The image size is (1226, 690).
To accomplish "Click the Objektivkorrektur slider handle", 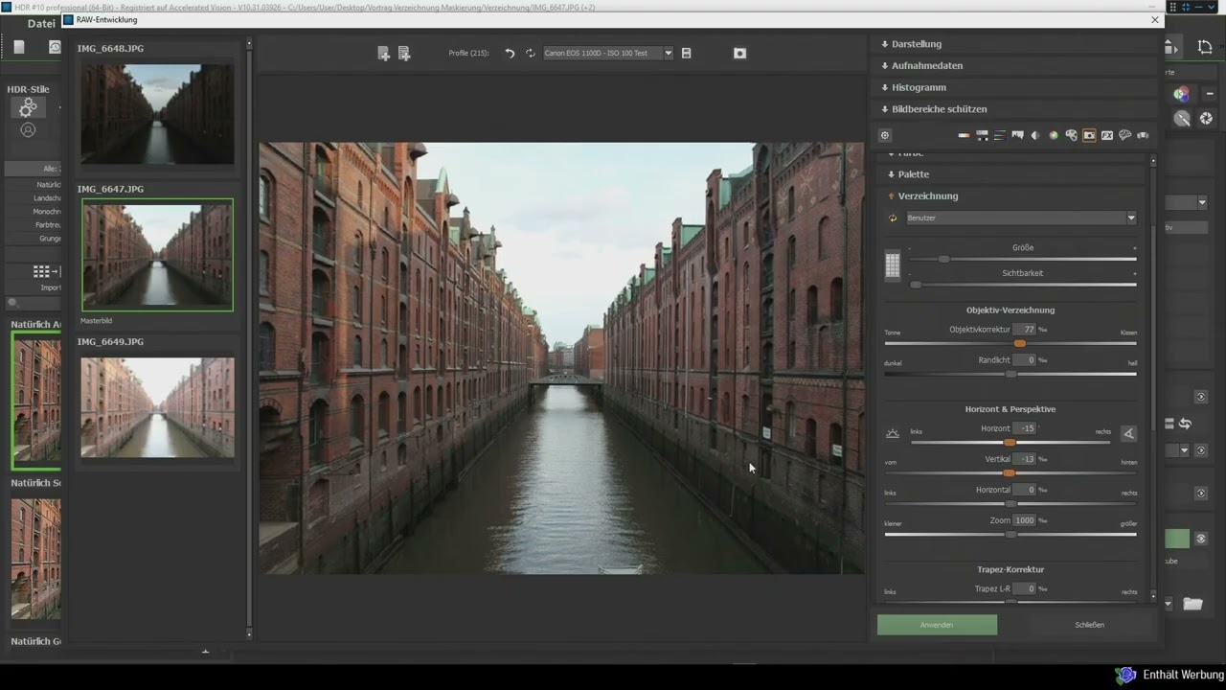I will click(1020, 343).
